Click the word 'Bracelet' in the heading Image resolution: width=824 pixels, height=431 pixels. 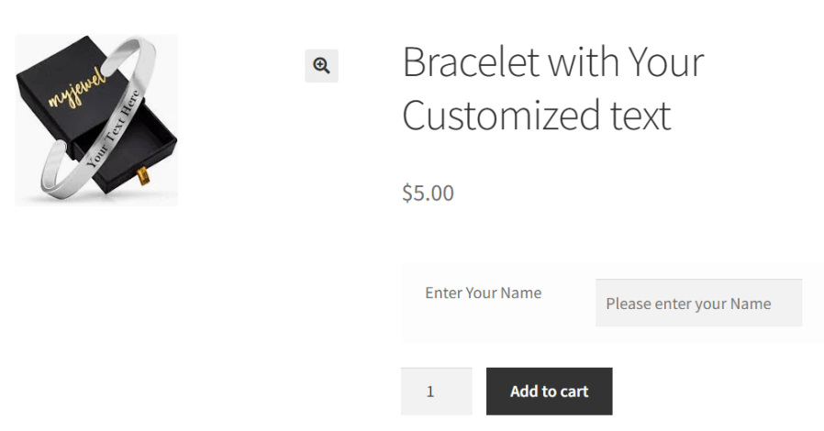point(471,62)
